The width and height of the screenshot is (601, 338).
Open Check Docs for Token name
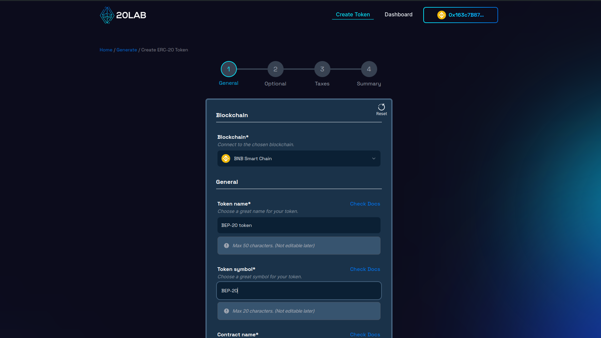click(365, 204)
